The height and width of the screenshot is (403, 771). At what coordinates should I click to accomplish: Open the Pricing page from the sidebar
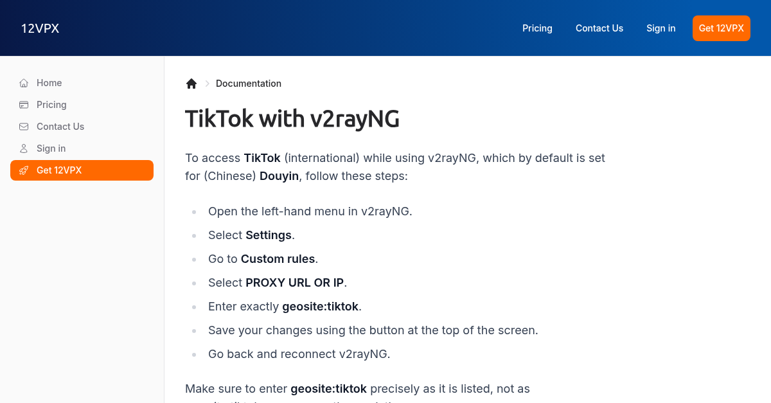click(x=51, y=105)
